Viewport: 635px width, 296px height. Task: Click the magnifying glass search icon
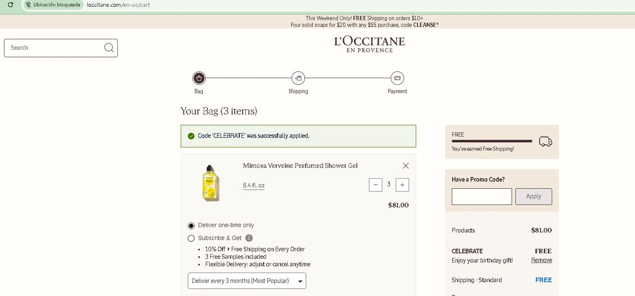pyautogui.click(x=109, y=48)
